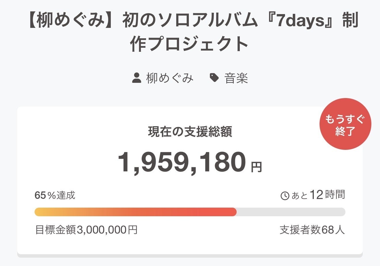Click the 円 symbol after the total amount
Screen dimensions: 380x266
[x=256, y=167]
